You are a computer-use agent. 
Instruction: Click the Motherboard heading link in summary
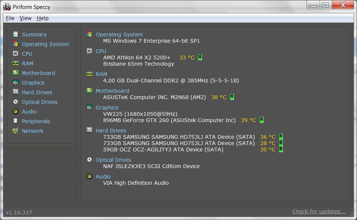[x=112, y=91]
